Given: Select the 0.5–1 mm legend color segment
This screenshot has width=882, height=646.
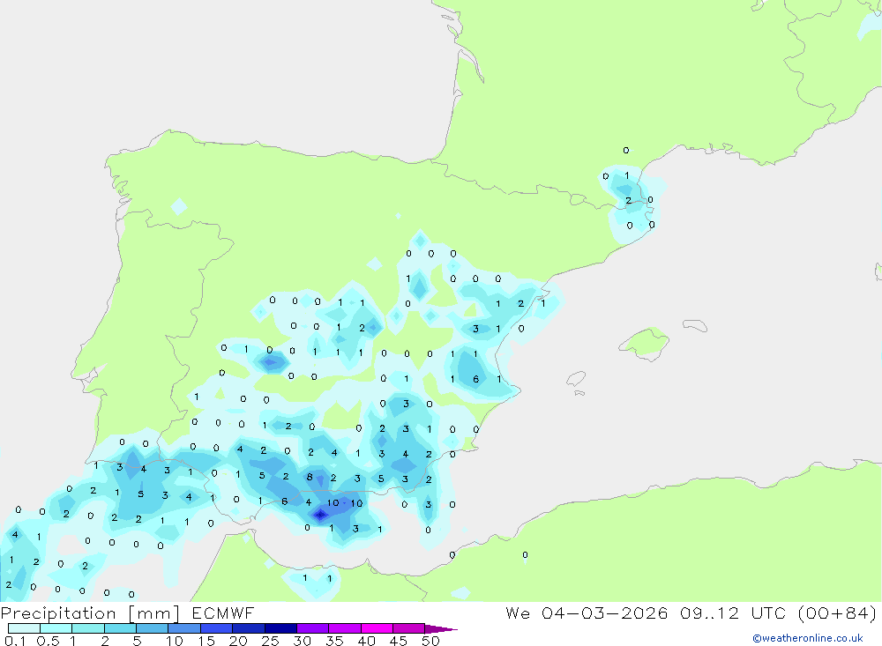Looking at the screenshot, I should [56, 628].
